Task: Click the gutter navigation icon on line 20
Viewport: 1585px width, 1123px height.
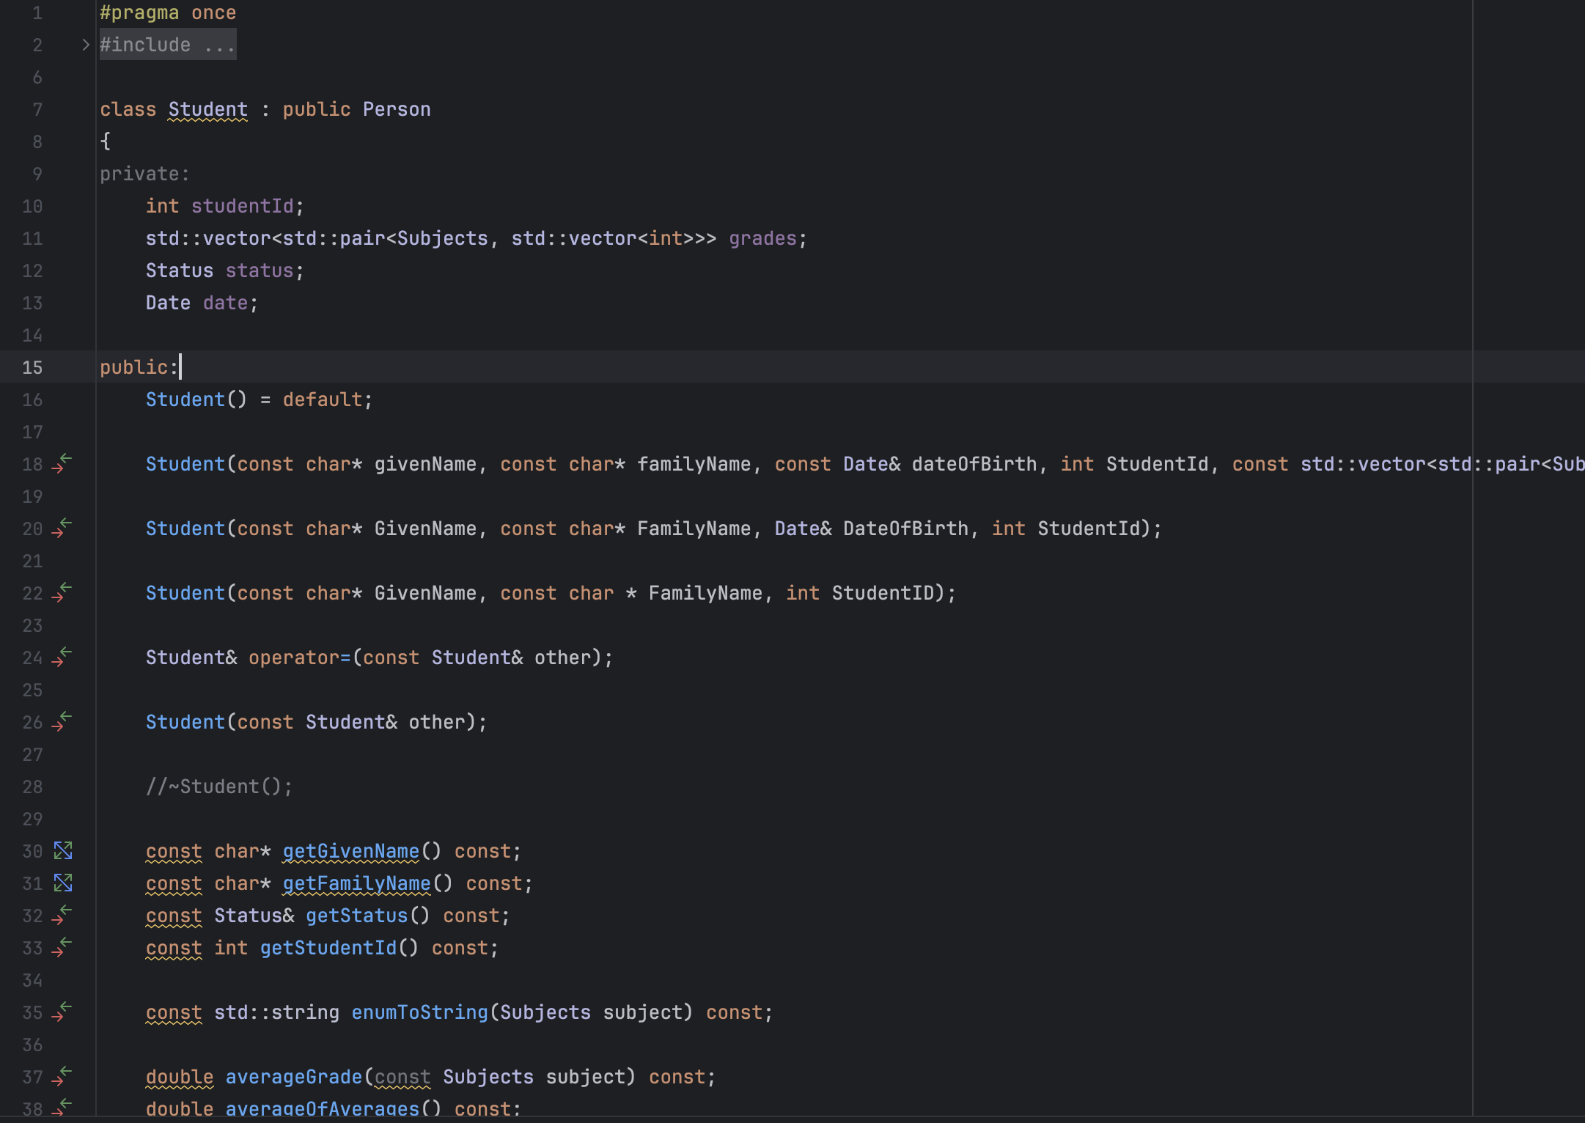Action: pyautogui.click(x=62, y=529)
